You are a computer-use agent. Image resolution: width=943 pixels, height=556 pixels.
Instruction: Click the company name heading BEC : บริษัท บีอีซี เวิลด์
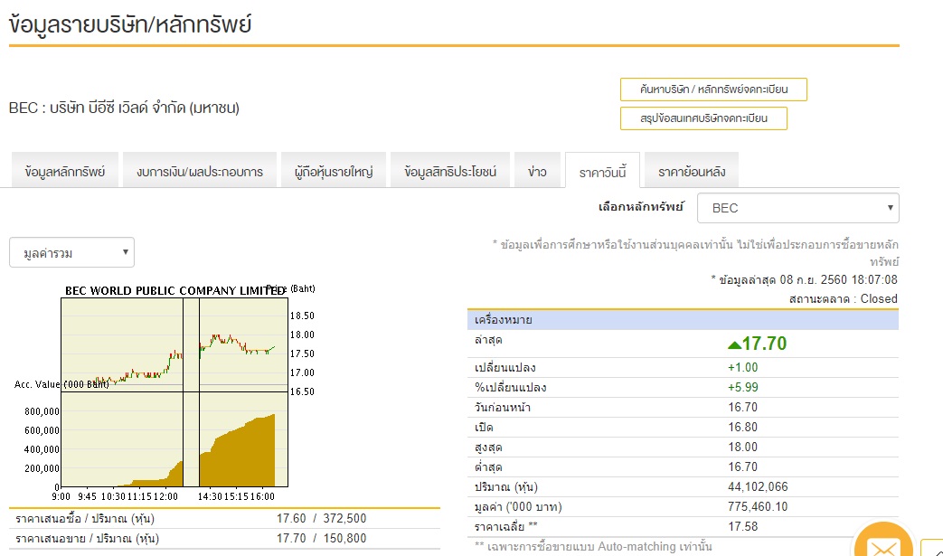(x=124, y=108)
